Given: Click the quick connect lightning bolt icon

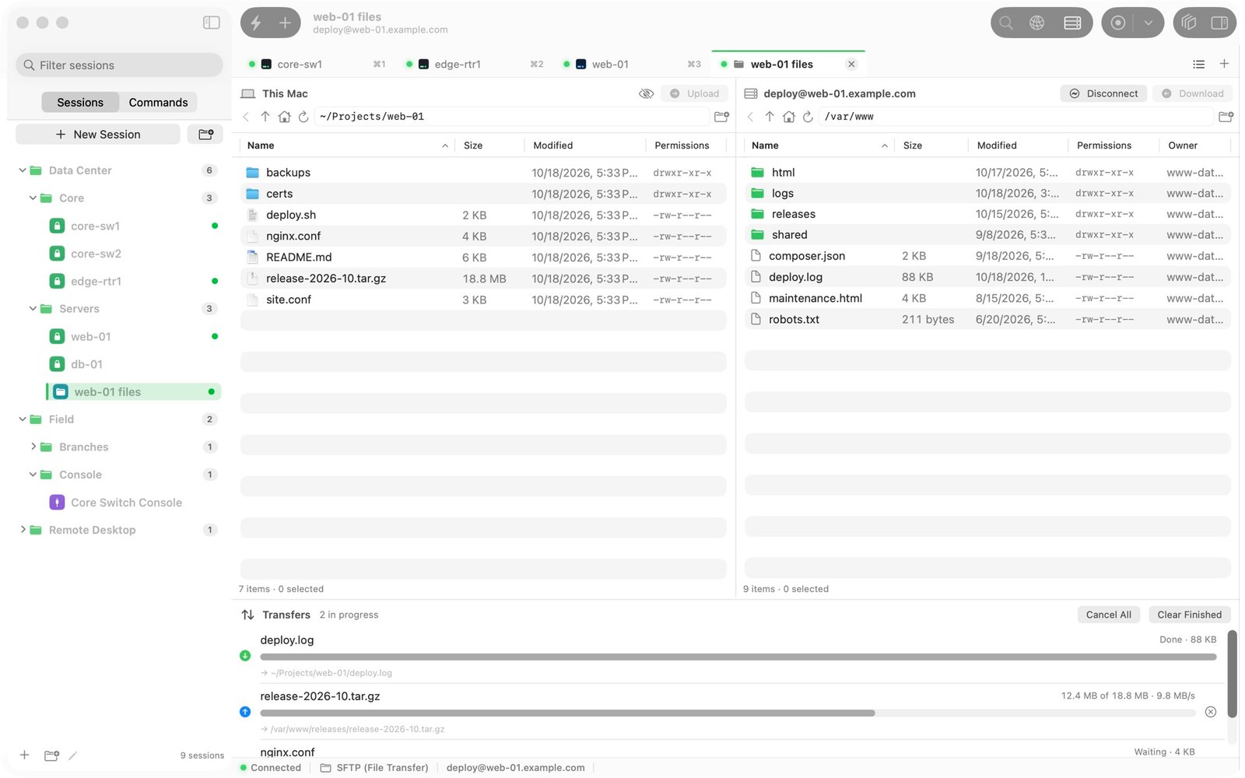Looking at the screenshot, I should point(256,23).
